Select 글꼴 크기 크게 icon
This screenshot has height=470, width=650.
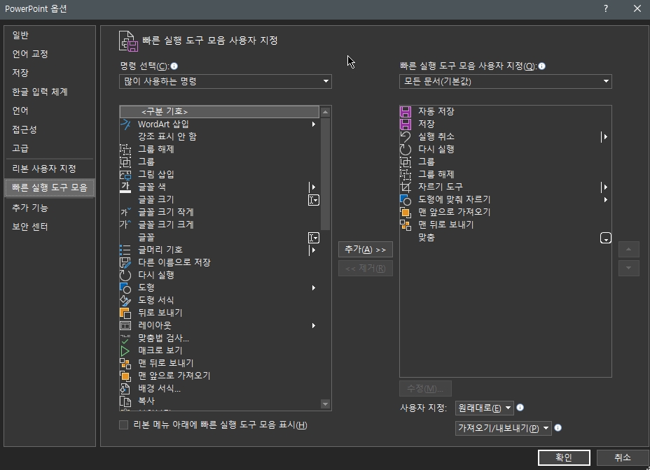(x=125, y=225)
